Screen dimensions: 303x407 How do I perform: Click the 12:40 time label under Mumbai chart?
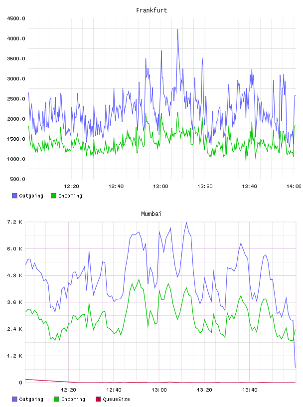114,390
